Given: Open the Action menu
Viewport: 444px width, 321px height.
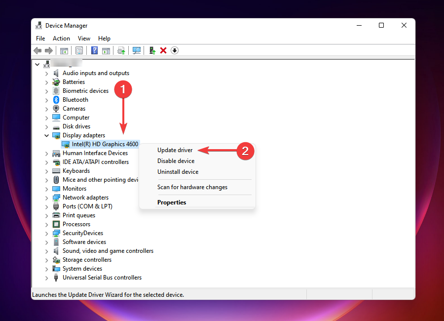Looking at the screenshot, I should click(x=61, y=39).
